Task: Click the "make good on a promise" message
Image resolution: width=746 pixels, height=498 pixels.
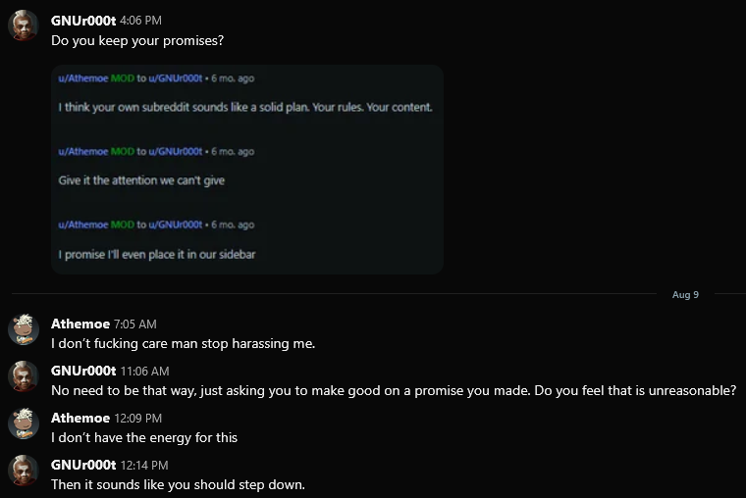Action: click(393, 390)
